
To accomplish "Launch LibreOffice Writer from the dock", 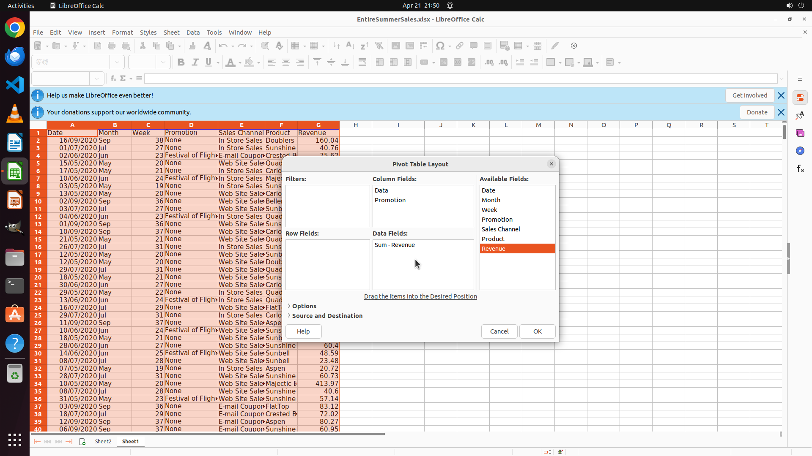I will (x=15, y=143).
